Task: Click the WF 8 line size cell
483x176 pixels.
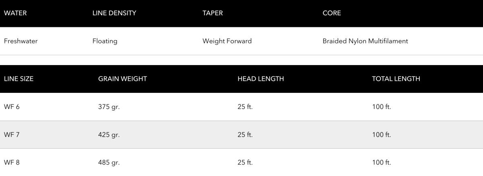Action: [12, 163]
